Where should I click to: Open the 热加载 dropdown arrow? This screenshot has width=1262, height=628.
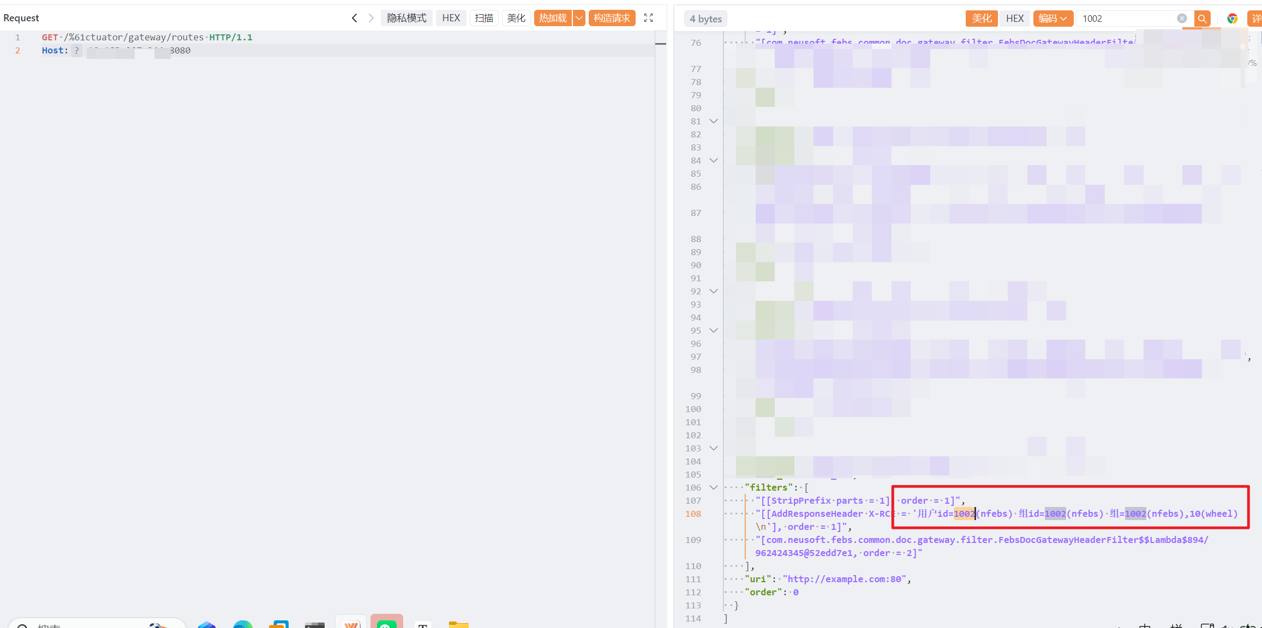click(x=579, y=18)
